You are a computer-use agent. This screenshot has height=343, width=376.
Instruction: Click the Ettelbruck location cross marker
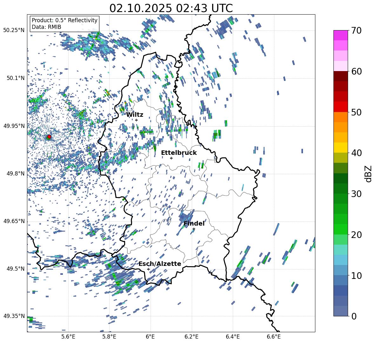point(171,158)
